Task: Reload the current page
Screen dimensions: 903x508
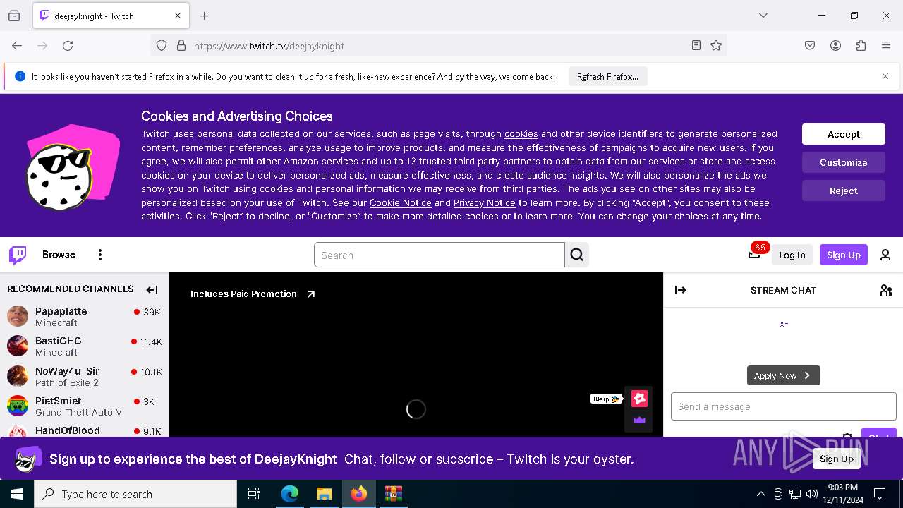Action: coord(68,46)
